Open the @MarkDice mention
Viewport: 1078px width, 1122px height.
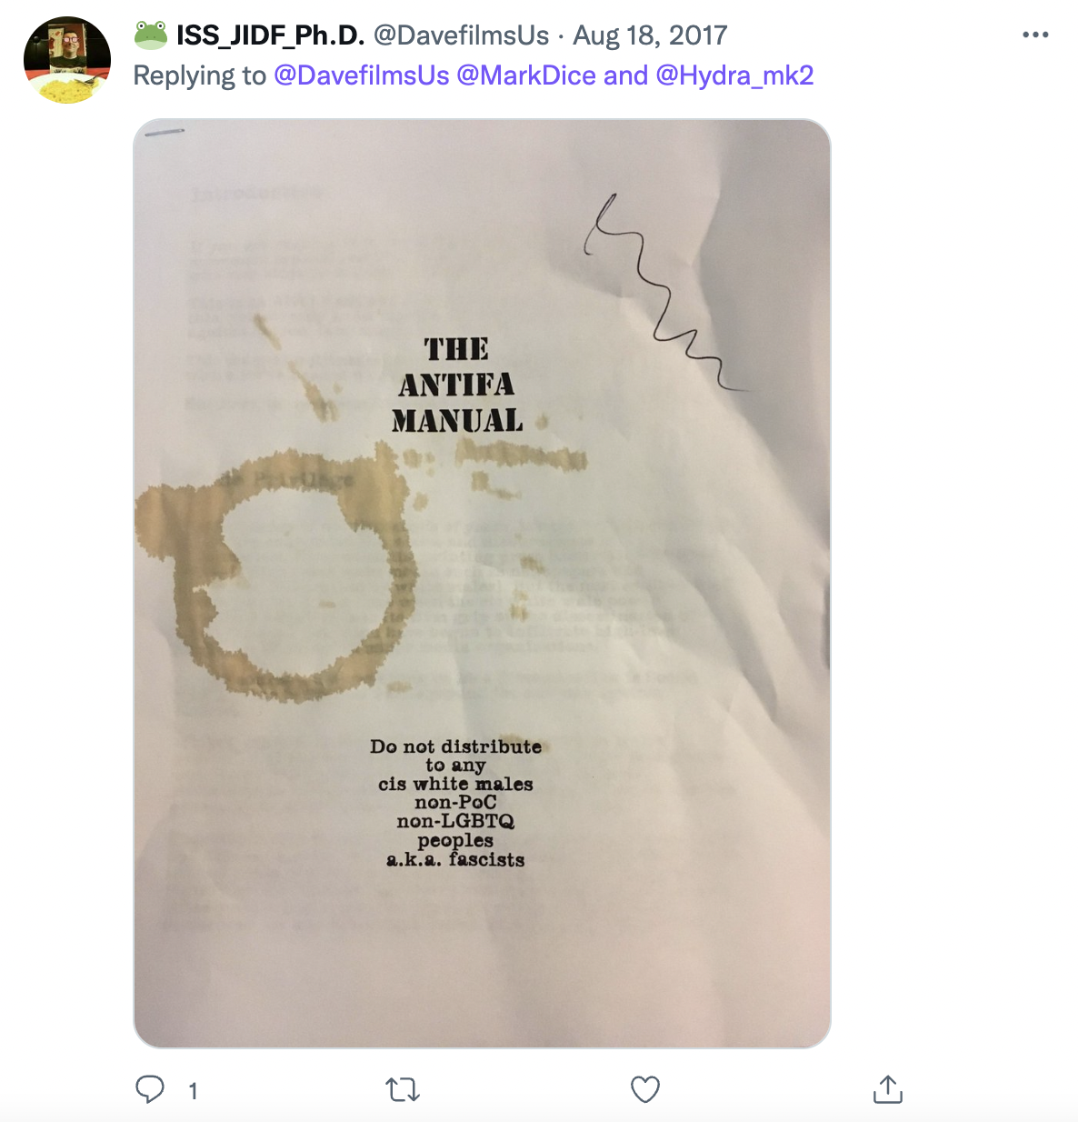tap(526, 75)
